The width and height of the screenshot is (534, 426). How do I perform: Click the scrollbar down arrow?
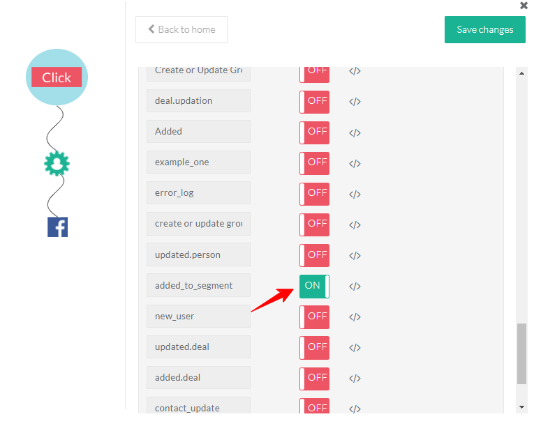tap(521, 406)
